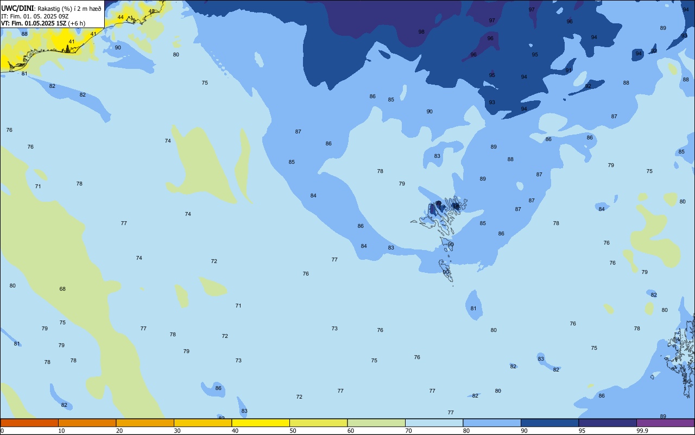Click the header title 'UWC/DINI: Rakastig (%) í 2 m hæð'
This screenshot has height=435, width=695.
[x=51, y=8]
